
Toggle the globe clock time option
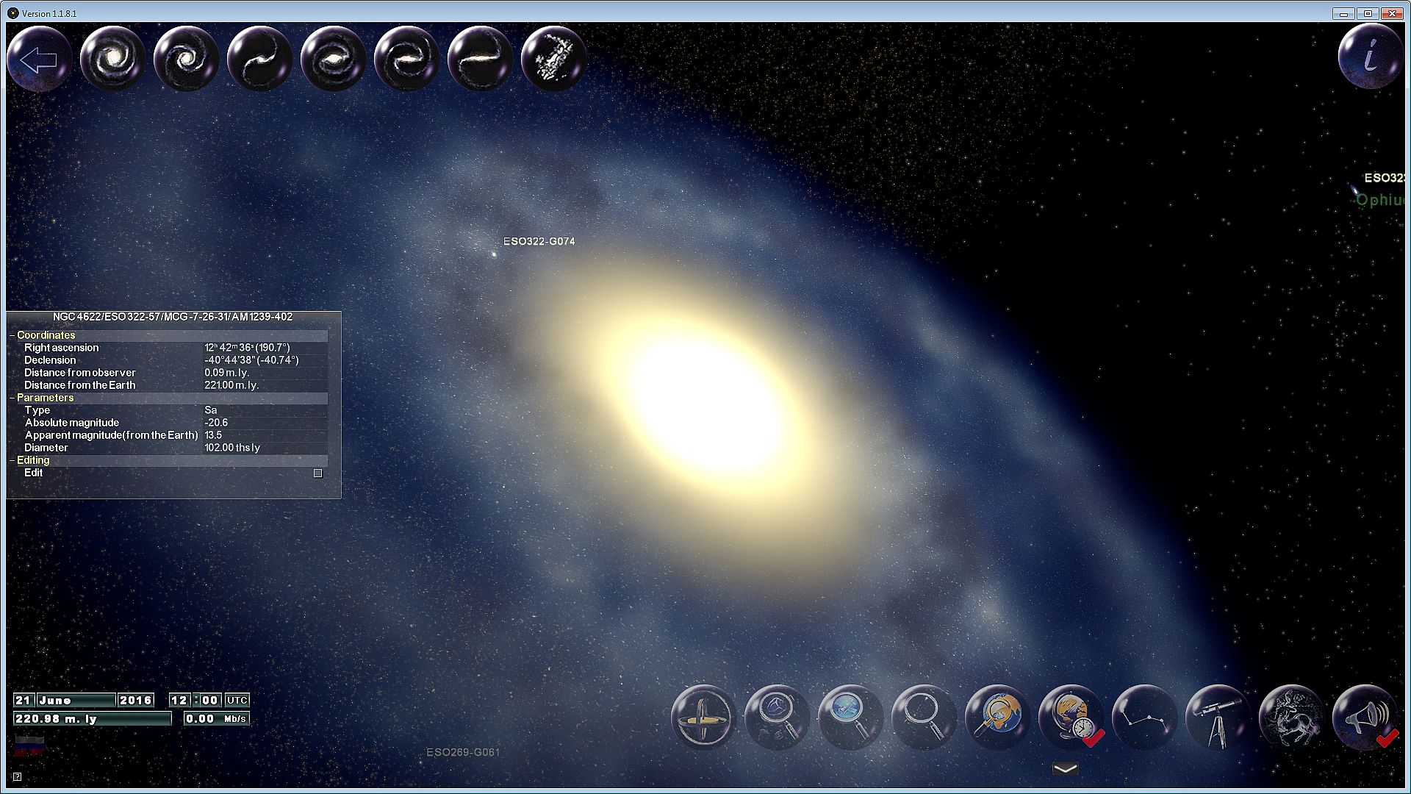(x=1071, y=718)
